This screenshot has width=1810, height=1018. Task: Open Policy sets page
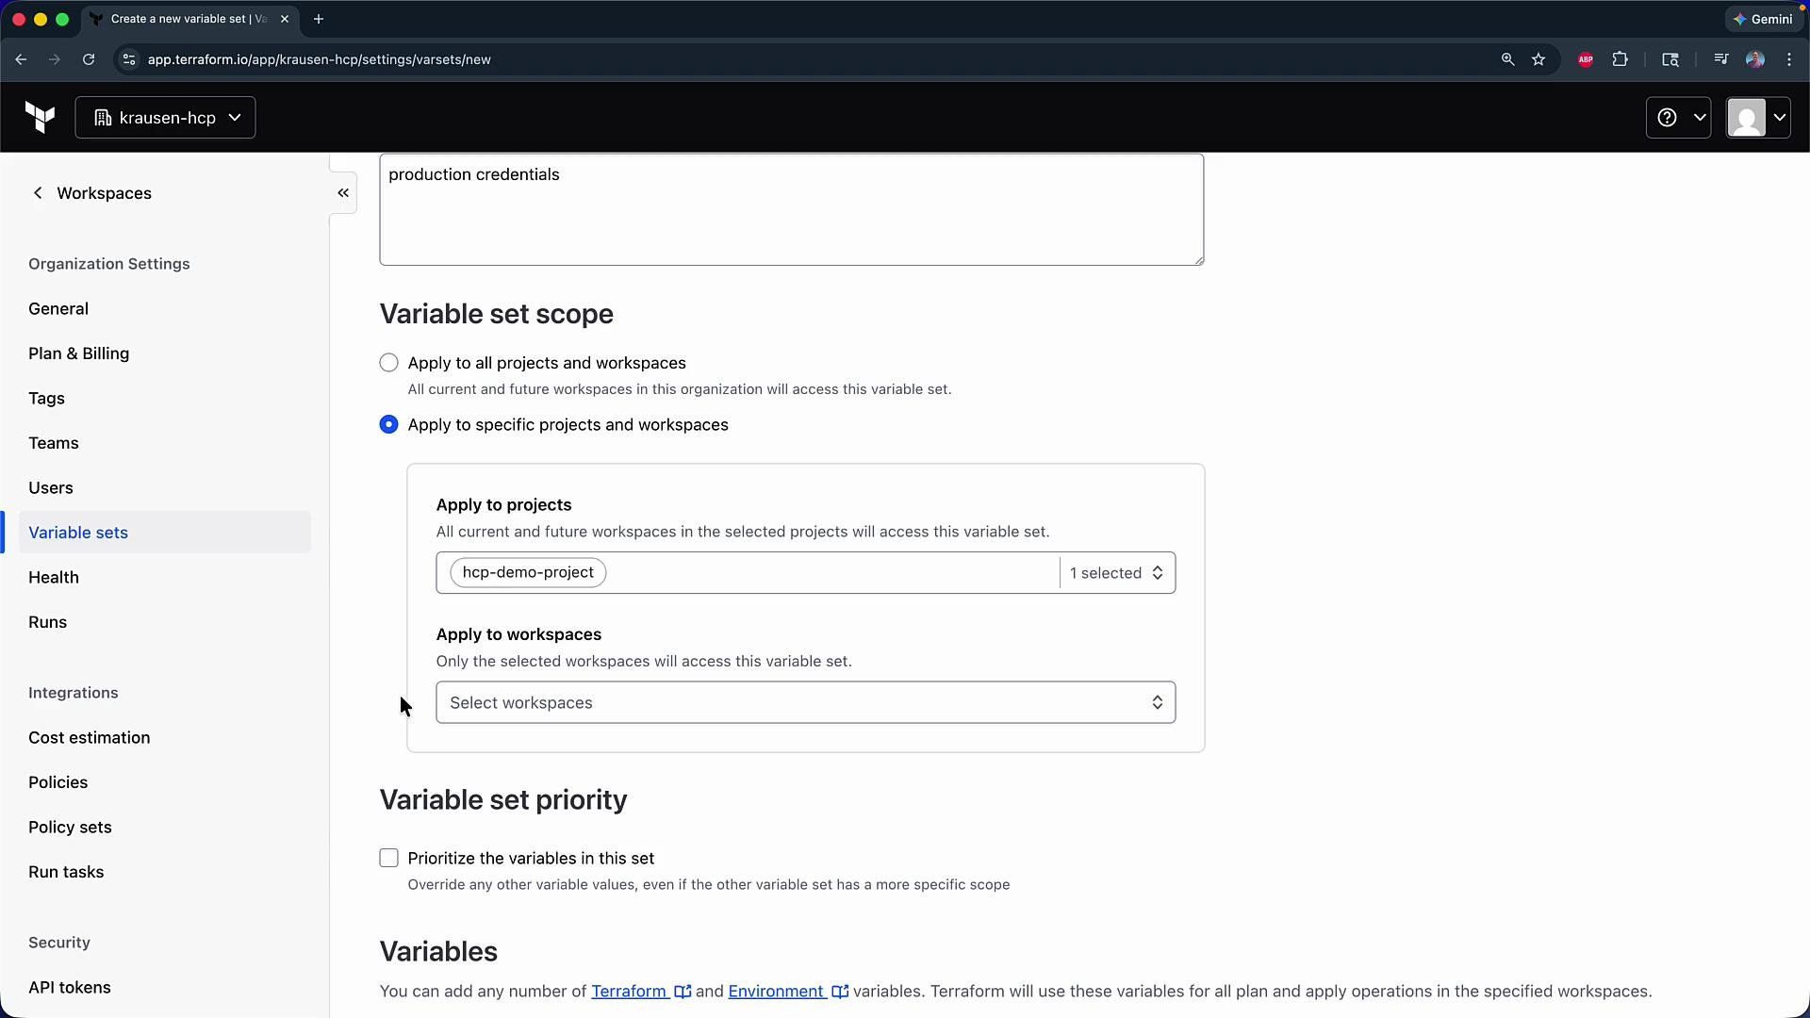coord(70,828)
